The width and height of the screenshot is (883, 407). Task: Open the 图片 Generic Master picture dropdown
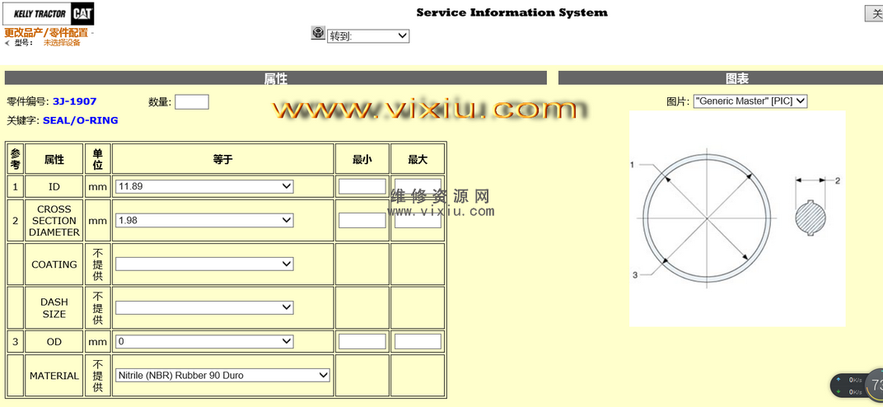click(750, 101)
